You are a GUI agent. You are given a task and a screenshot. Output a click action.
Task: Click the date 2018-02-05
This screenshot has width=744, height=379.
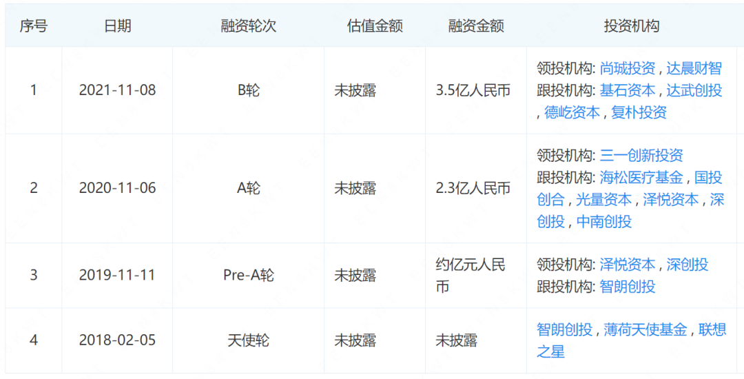tap(117, 340)
